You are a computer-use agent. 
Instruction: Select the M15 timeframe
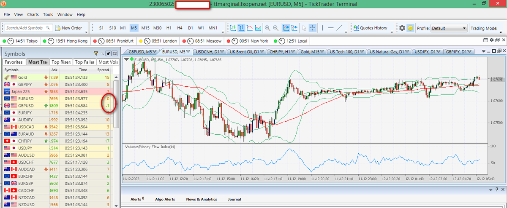click(x=145, y=28)
